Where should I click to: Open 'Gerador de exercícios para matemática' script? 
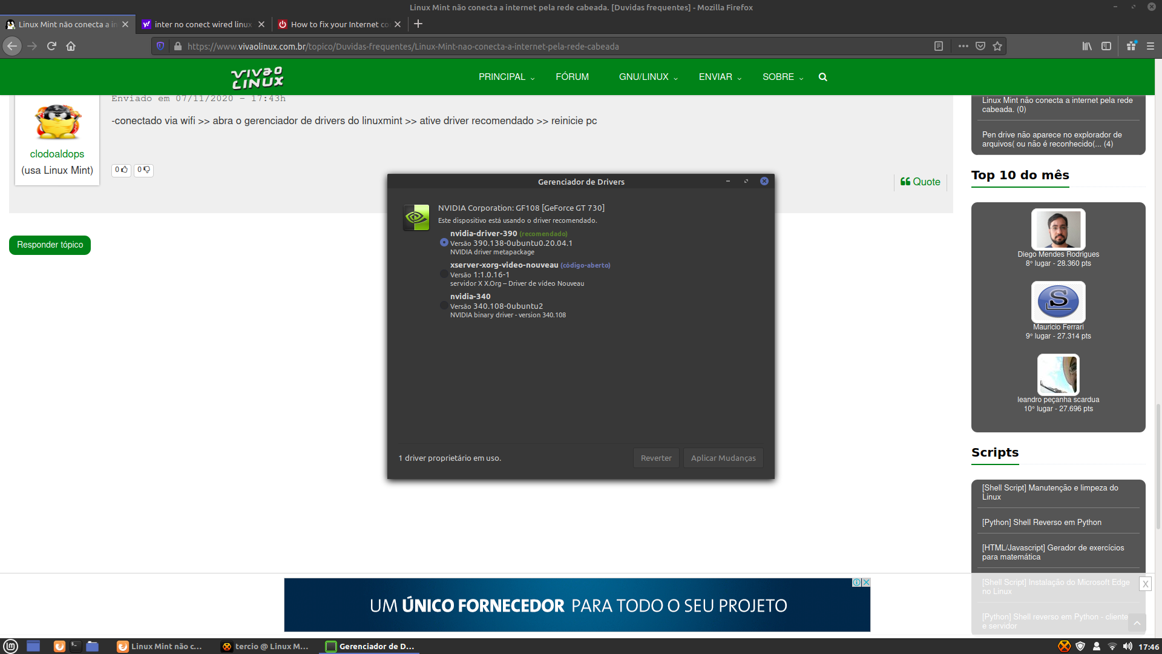coord(1052,552)
